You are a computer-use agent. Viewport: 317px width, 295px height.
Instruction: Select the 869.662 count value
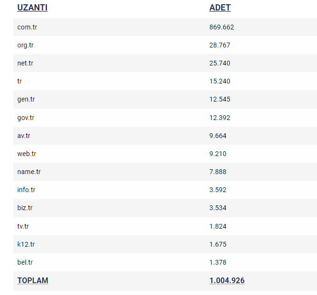tap(222, 27)
